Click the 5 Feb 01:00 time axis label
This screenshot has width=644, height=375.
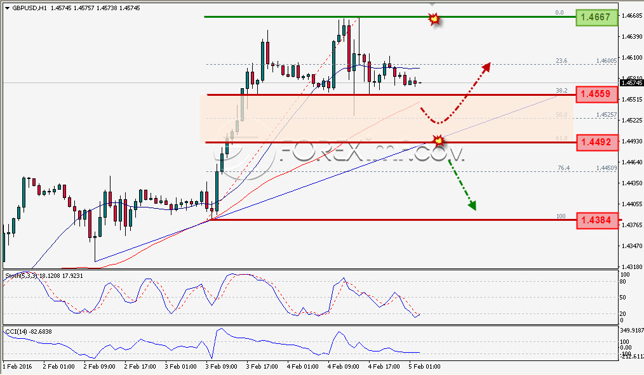(x=424, y=366)
